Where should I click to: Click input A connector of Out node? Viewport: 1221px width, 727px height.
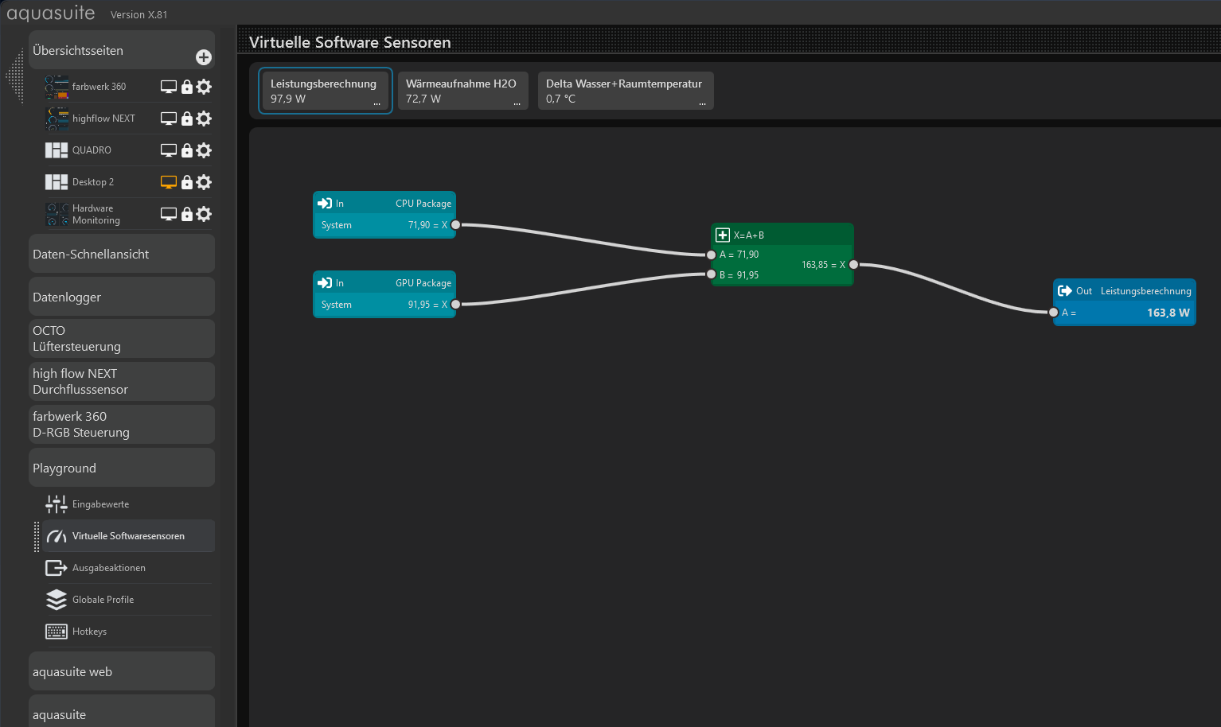1054,313
